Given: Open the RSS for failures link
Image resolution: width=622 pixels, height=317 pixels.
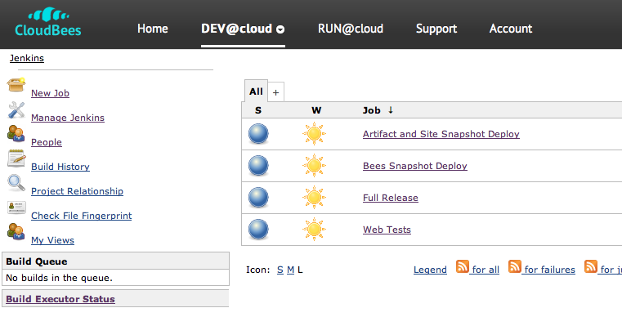Looking at the screenshot, I should coord(550,270).
